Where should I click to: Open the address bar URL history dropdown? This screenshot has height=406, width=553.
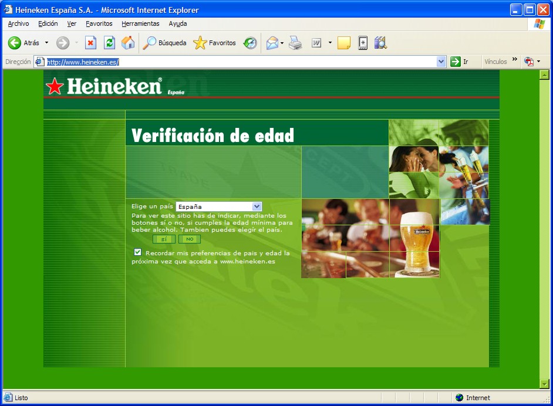(441, 62)
